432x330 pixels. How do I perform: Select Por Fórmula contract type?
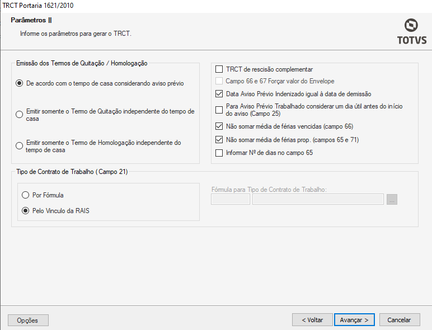(25, 195)
